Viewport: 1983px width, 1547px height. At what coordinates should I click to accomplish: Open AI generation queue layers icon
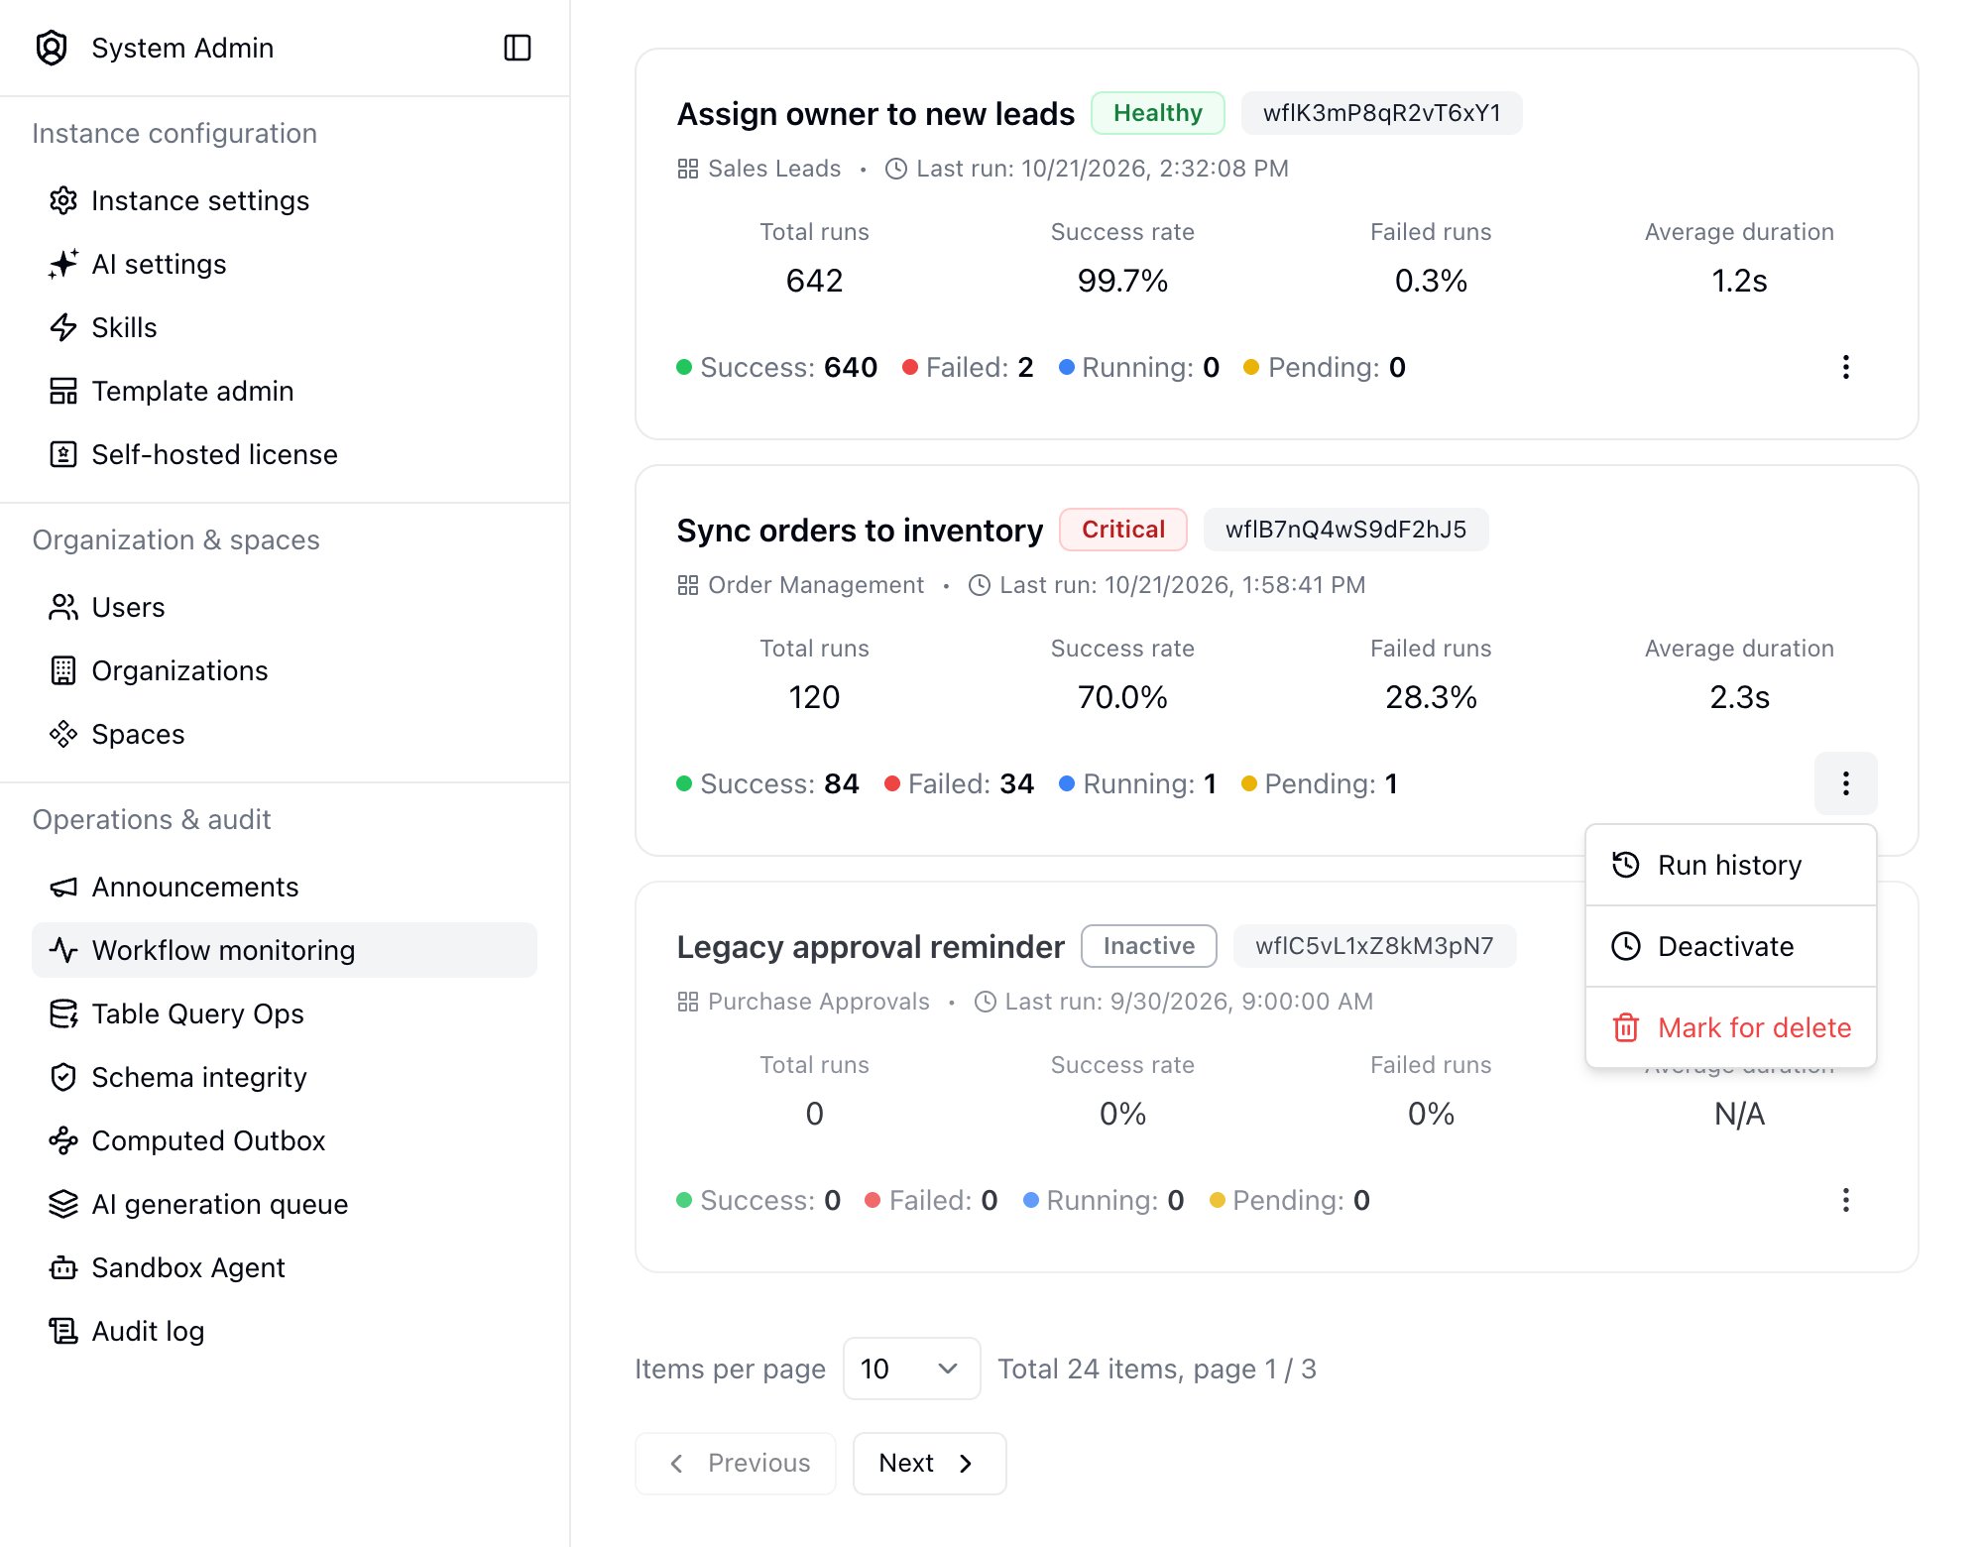[63, 1204]
